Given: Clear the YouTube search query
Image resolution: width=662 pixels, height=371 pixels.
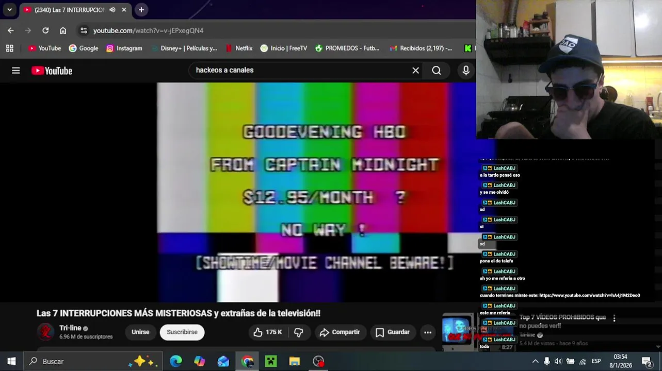Looking at the screenshot, I should click(x=415, y=70).
